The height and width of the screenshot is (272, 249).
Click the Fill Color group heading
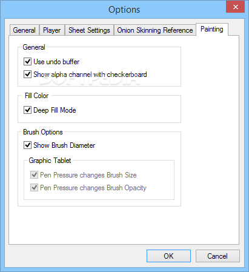(x=36, y=96)
